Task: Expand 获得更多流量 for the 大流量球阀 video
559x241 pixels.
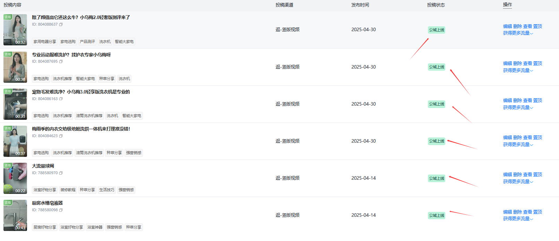Action: tap(518, 182)
